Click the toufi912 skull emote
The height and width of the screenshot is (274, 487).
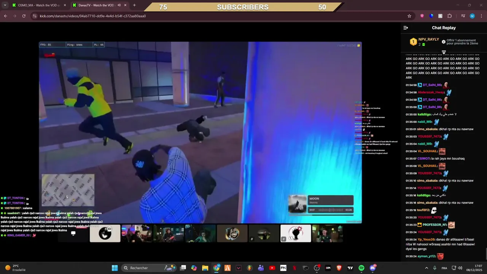pos(434,210)
